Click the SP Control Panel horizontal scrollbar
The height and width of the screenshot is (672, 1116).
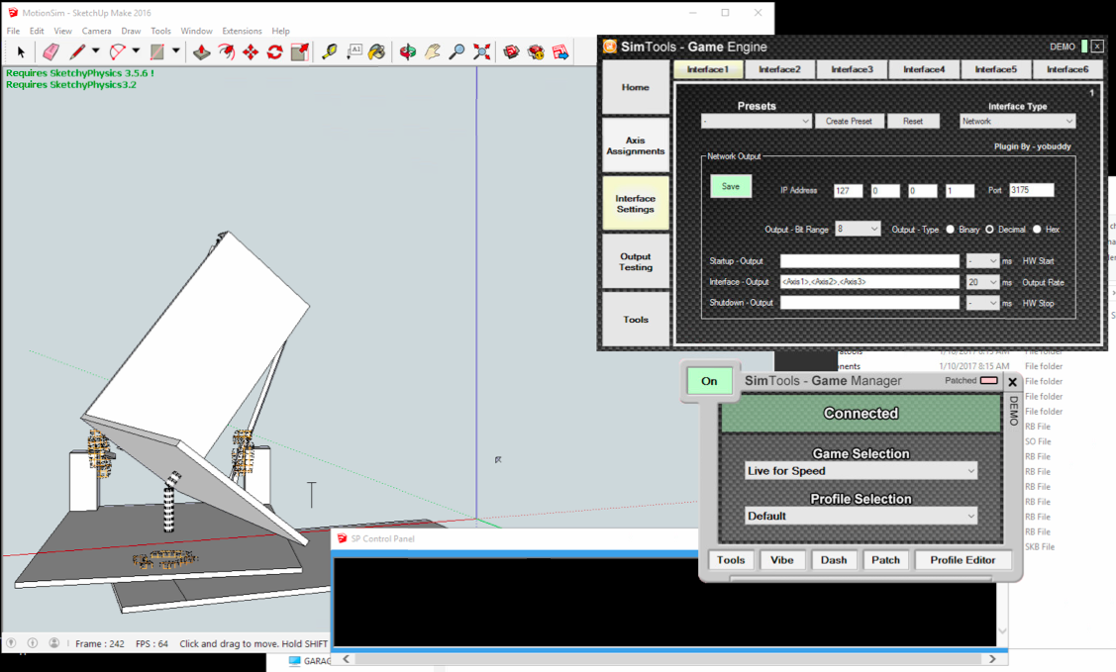(x=669, y=659)
